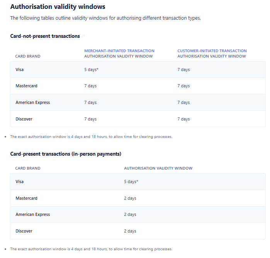Select Mastercard in the card-not-present table
The height and width of the screenshot is (258, 270).
[x=26, y=86]
